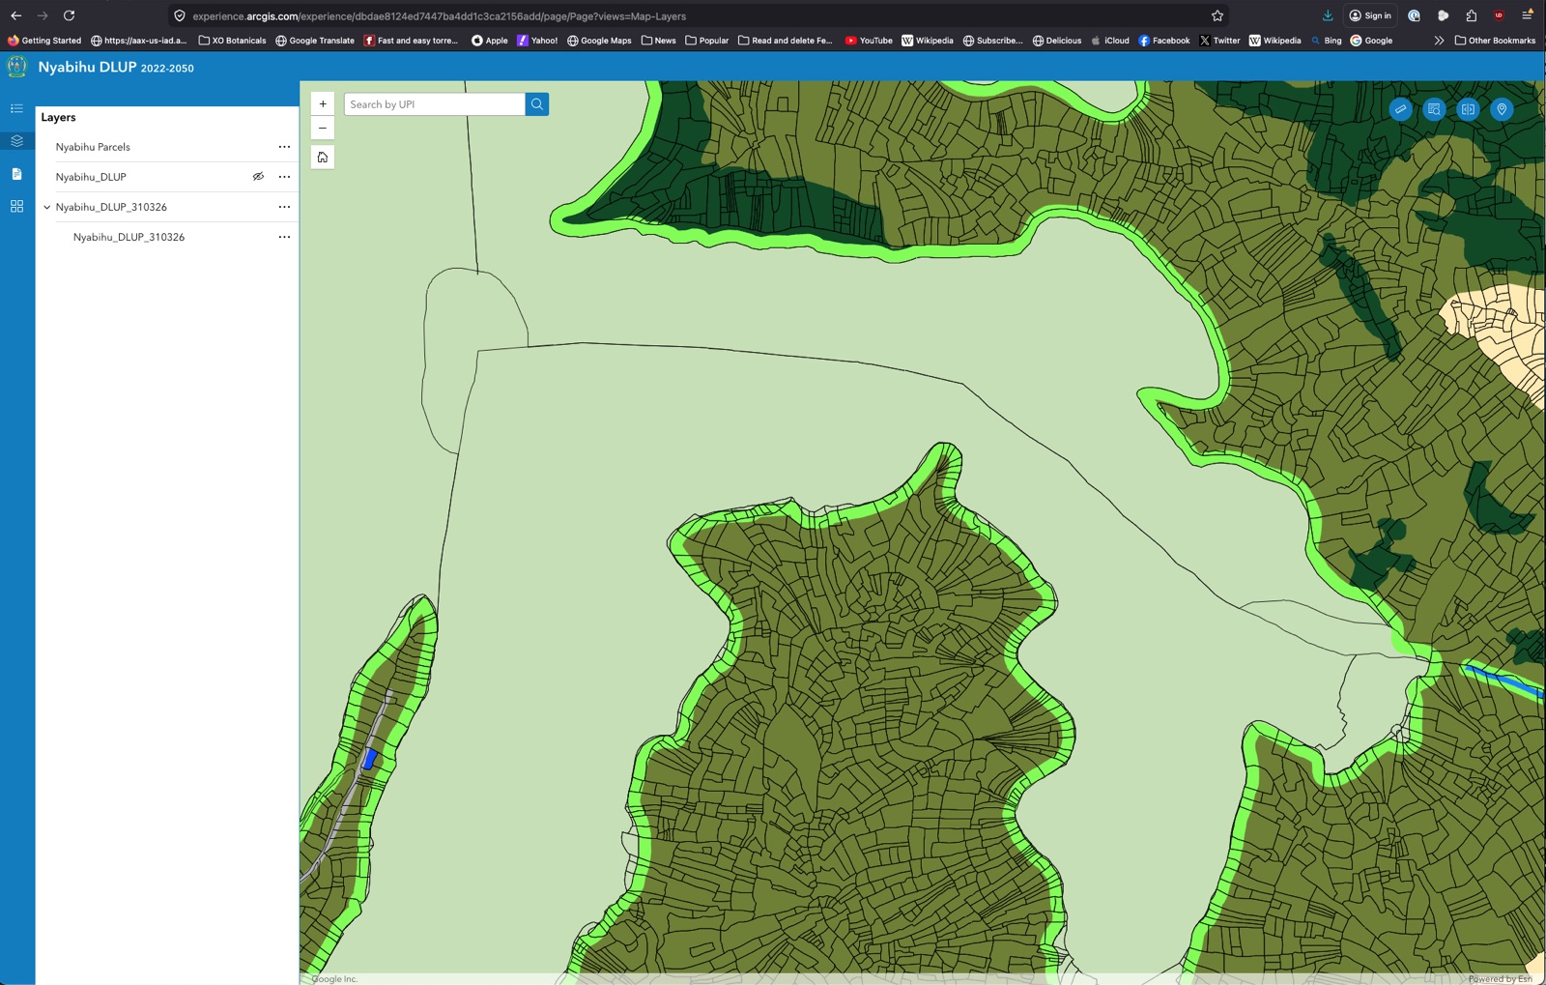
Task: Open the Legend panel in the sidebar
Action: click(15, 107)
